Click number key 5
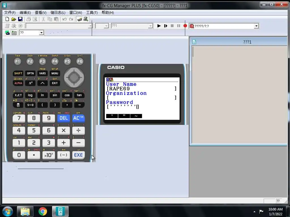This screenshot has width=290, height=217. pyautogui.click(x=34, y=131)
